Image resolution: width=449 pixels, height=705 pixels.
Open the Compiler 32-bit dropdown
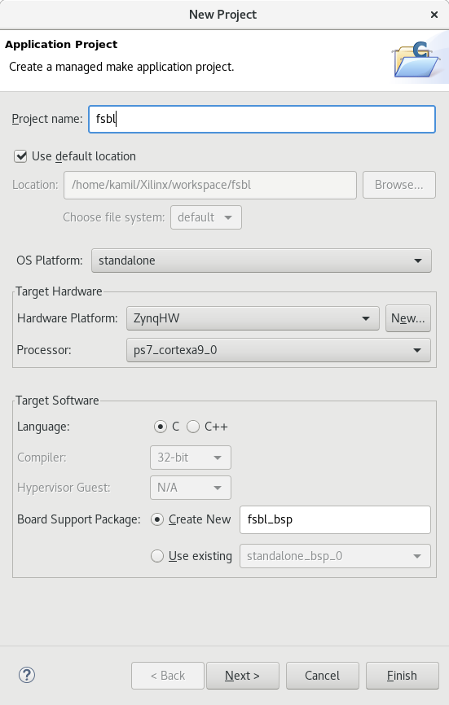tap(191, 458)
